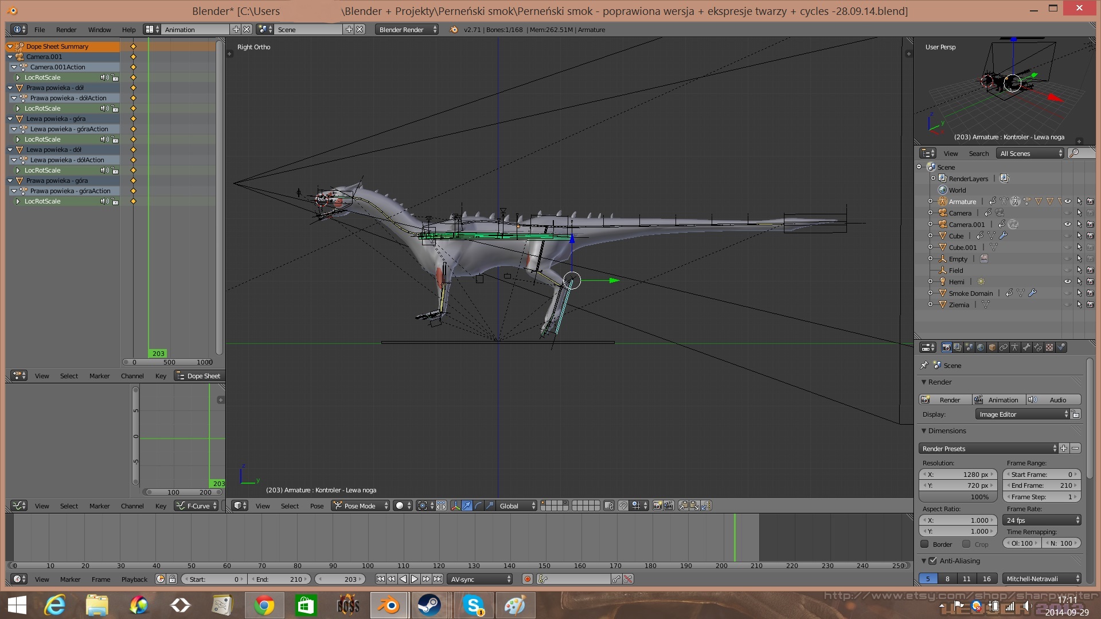Jump to the last frame
This screenshot has height=619, width=1101.
click(x=438, y=579)
